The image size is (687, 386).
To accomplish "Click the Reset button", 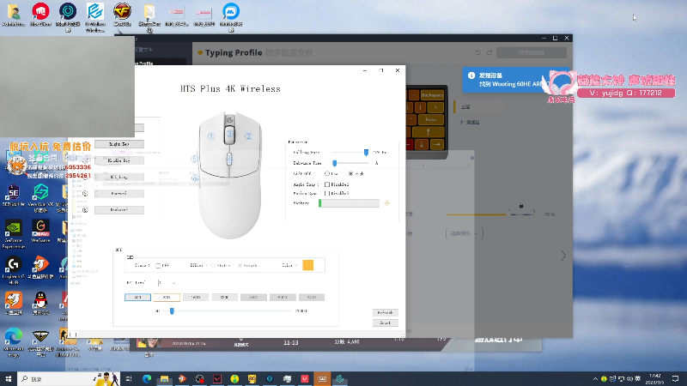I will (x=385, y=323).
